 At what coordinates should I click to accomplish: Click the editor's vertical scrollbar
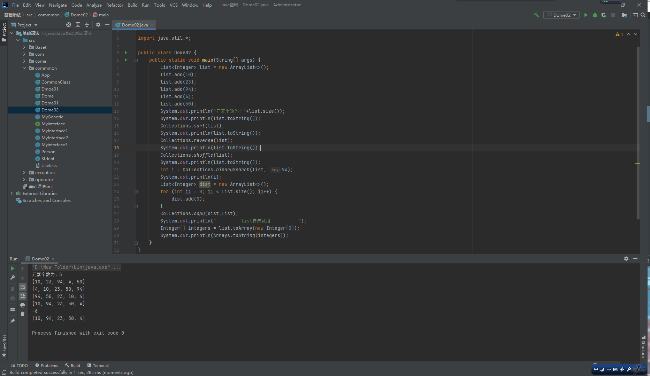[638, 132]
